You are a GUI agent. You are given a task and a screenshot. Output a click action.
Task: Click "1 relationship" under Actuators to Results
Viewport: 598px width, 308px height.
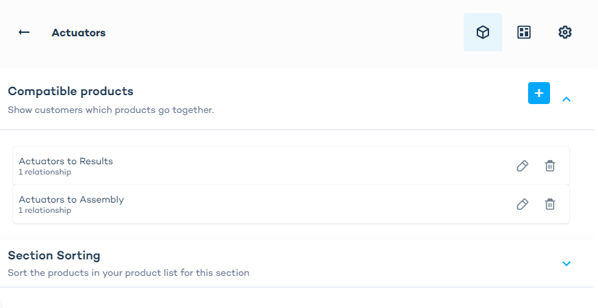click(45, 172)
